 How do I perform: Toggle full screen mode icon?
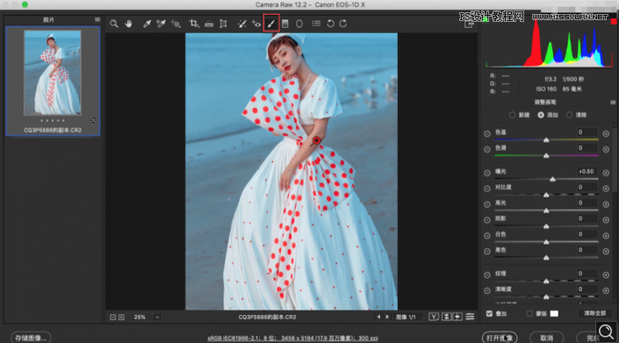[469, 24]
